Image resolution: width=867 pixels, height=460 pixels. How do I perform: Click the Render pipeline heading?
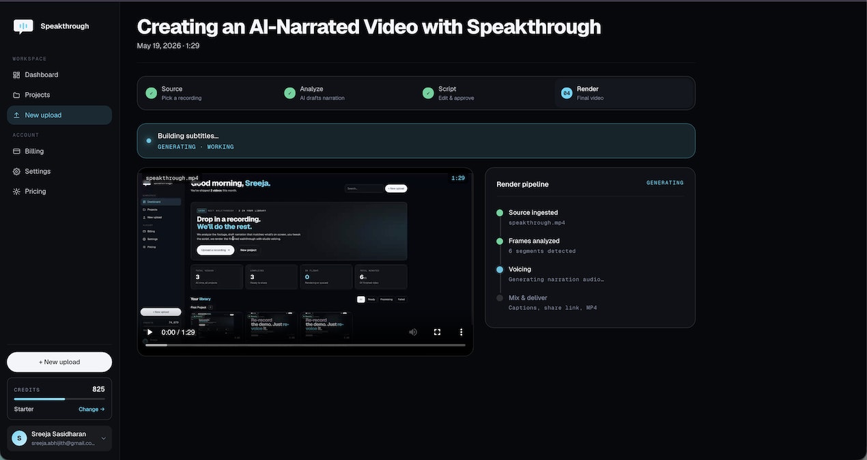[x=522, y=184]
